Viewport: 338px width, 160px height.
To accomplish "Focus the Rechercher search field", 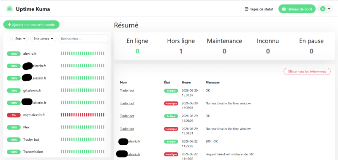I will 84,39.
